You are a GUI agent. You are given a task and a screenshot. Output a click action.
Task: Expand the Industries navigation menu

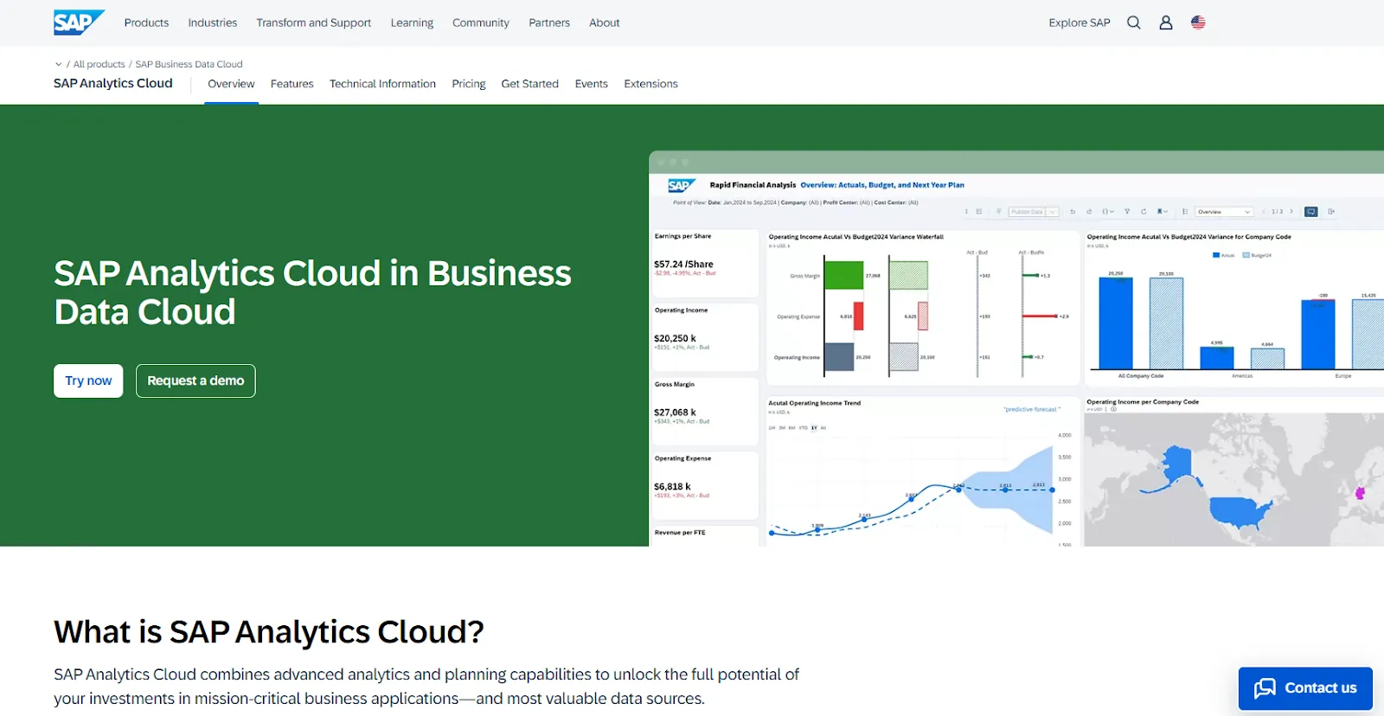pos(213,22)
